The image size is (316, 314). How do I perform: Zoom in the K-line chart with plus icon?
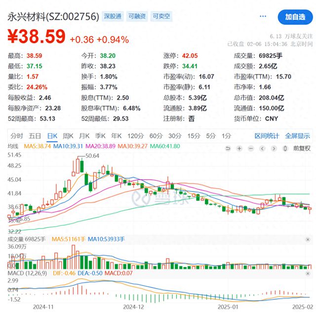coord(239,149)
